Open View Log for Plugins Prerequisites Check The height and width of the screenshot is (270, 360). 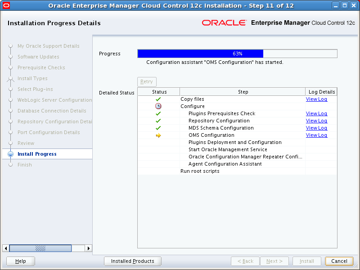pyautogui.click(x=317, y=114)
